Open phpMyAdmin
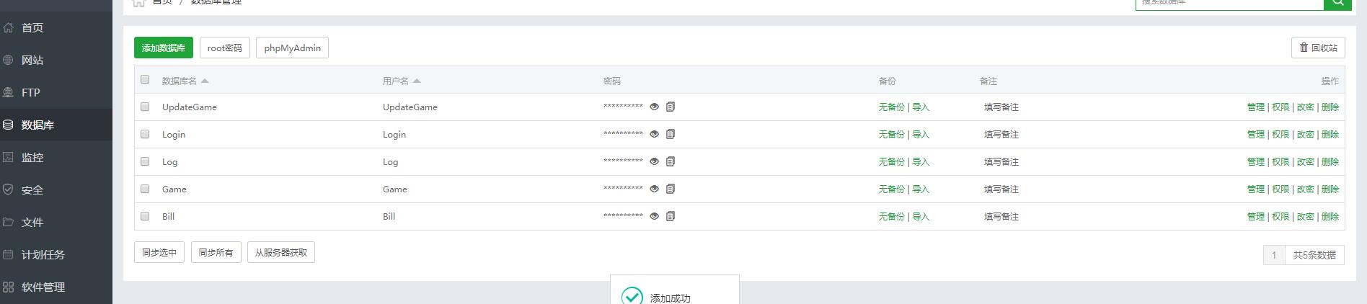 [292, 48]
